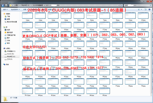The image size is (153, 103).
Task: Select thumbnail 1.jpg
Action: pos(28,16)
